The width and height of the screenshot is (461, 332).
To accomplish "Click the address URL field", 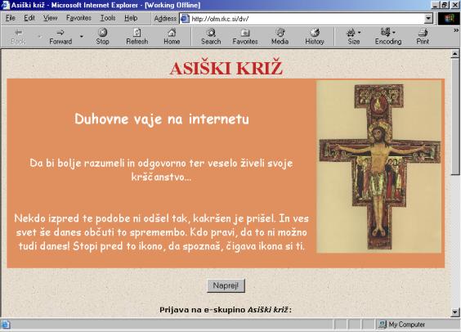I will [306, 19].
